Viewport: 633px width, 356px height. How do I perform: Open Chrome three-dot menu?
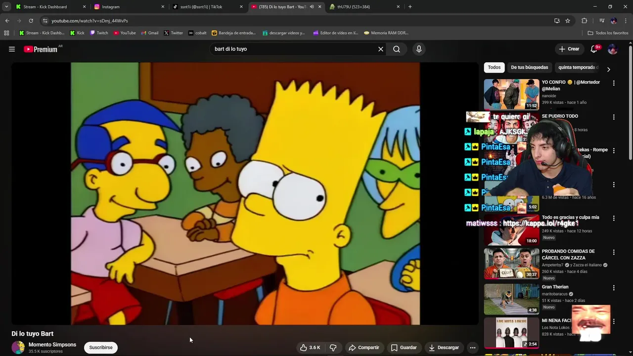pos(626,21)
